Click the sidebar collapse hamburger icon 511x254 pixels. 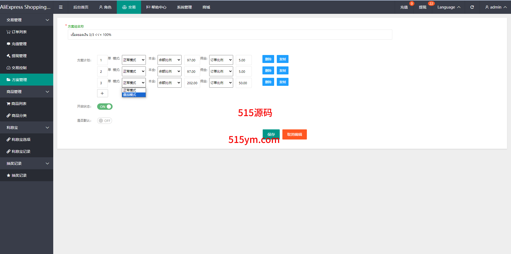pyautogui.click(x=61, y=7)
